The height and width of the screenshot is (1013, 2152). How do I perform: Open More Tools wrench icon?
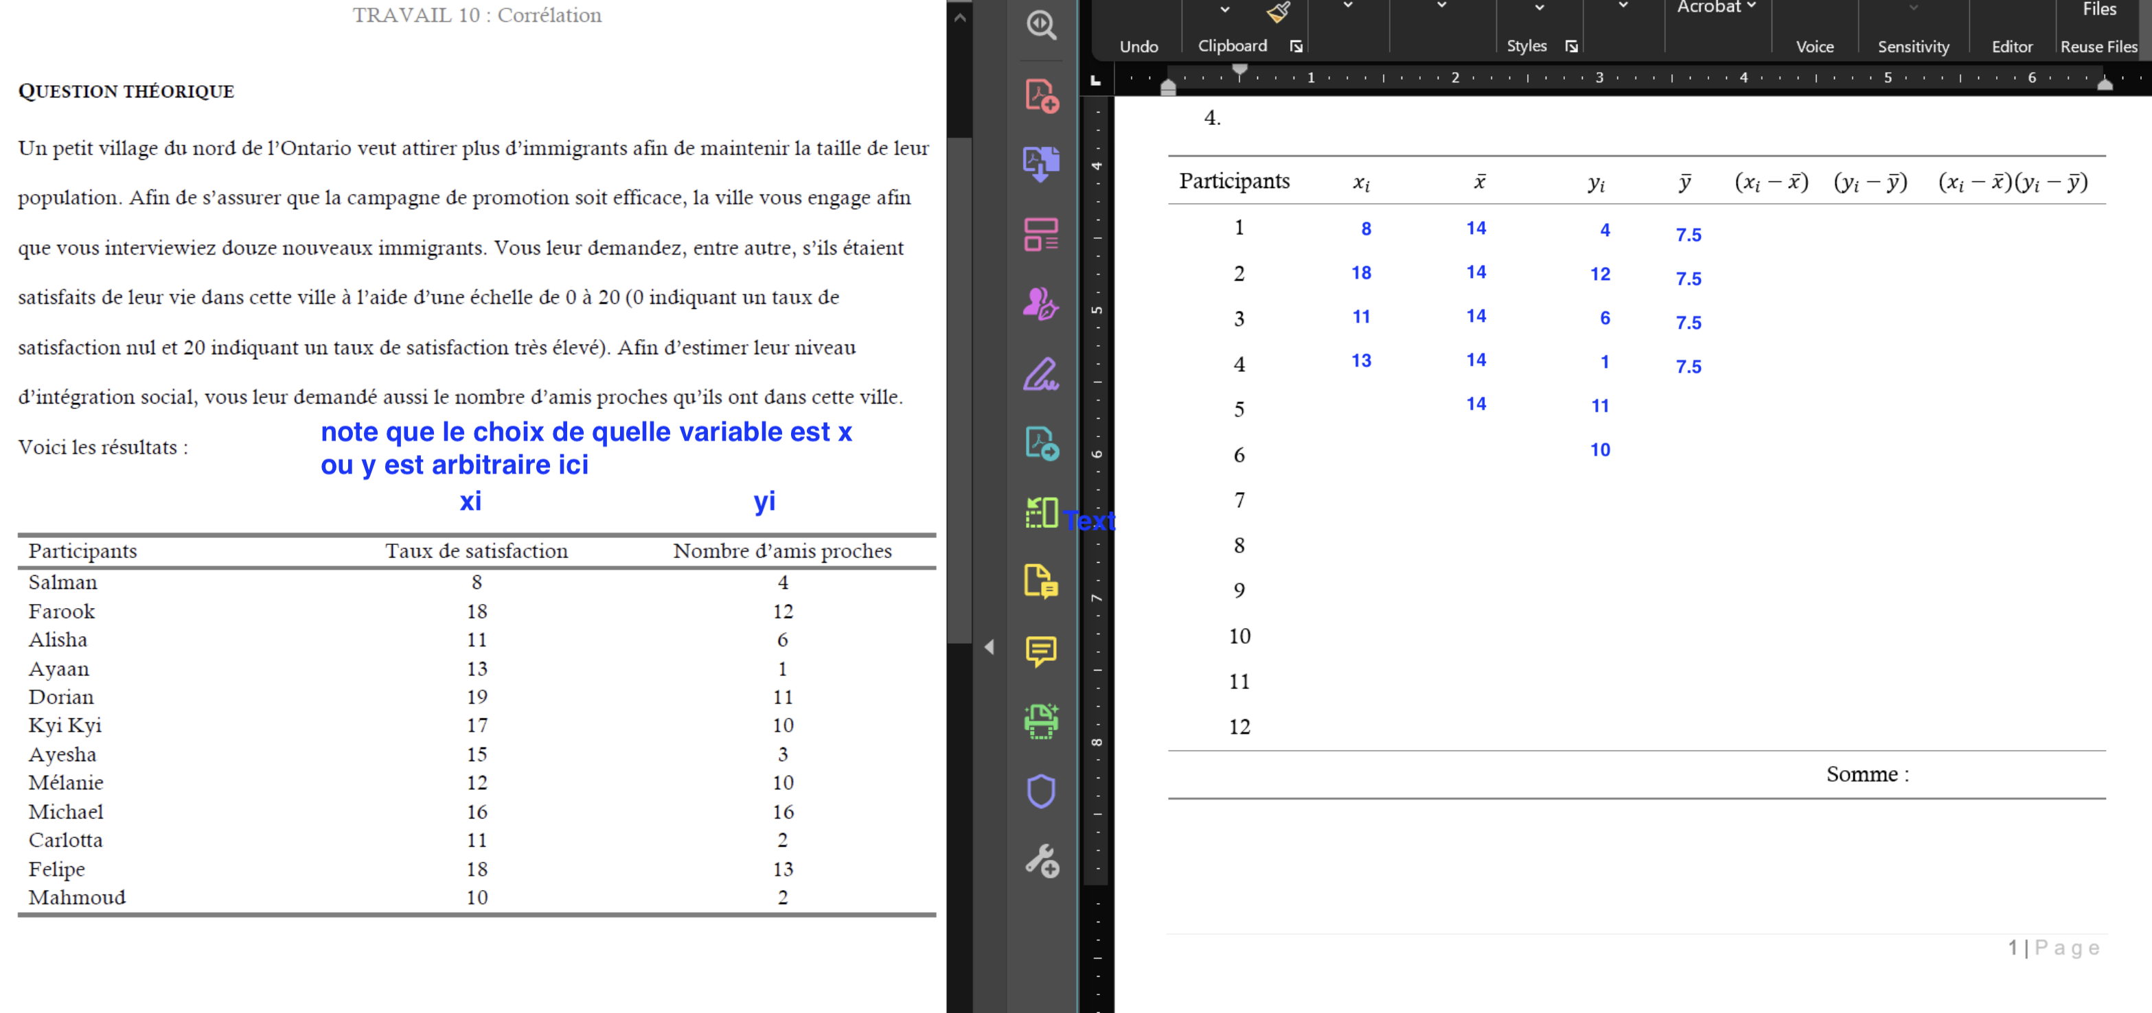1041,861
